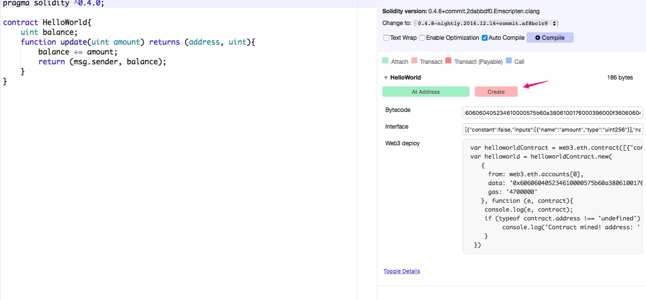Open the Solidity version 'Change to' dropdown
Viewport: 646px width, 300px height.
pos(487,23)
